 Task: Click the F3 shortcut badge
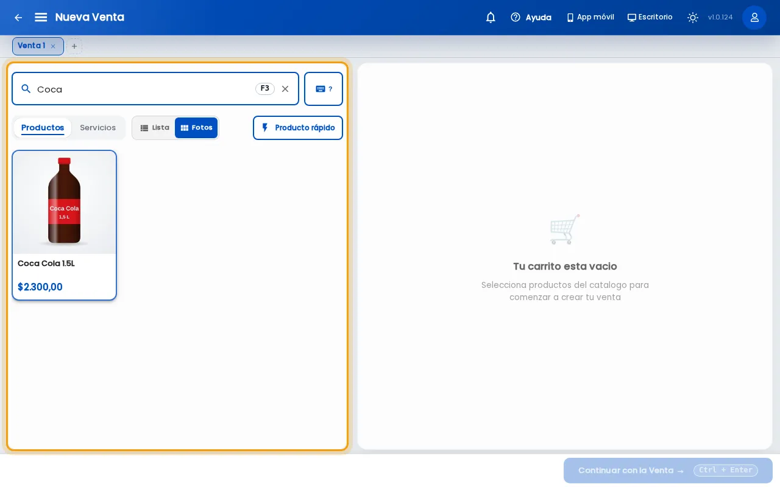(265, 89)
